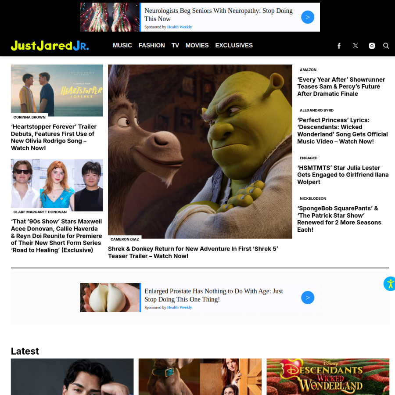Click the Engaged category tag
Image resolution: width=395 pixels, height=395 pixels.
[309, 158]
